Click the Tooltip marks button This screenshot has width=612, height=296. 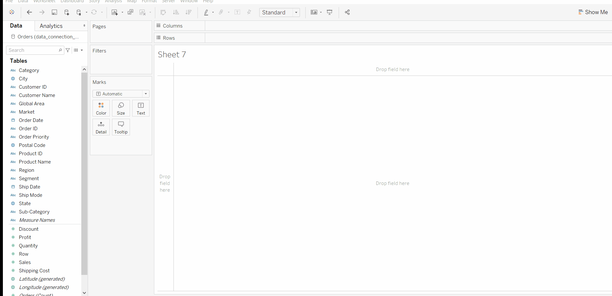coord(121,127)
